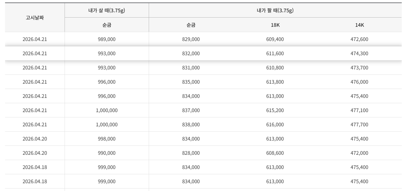Viewport: 404px width, 191px height.
Task: Select the 608,600 18K price cell
Action: (275, 153)
